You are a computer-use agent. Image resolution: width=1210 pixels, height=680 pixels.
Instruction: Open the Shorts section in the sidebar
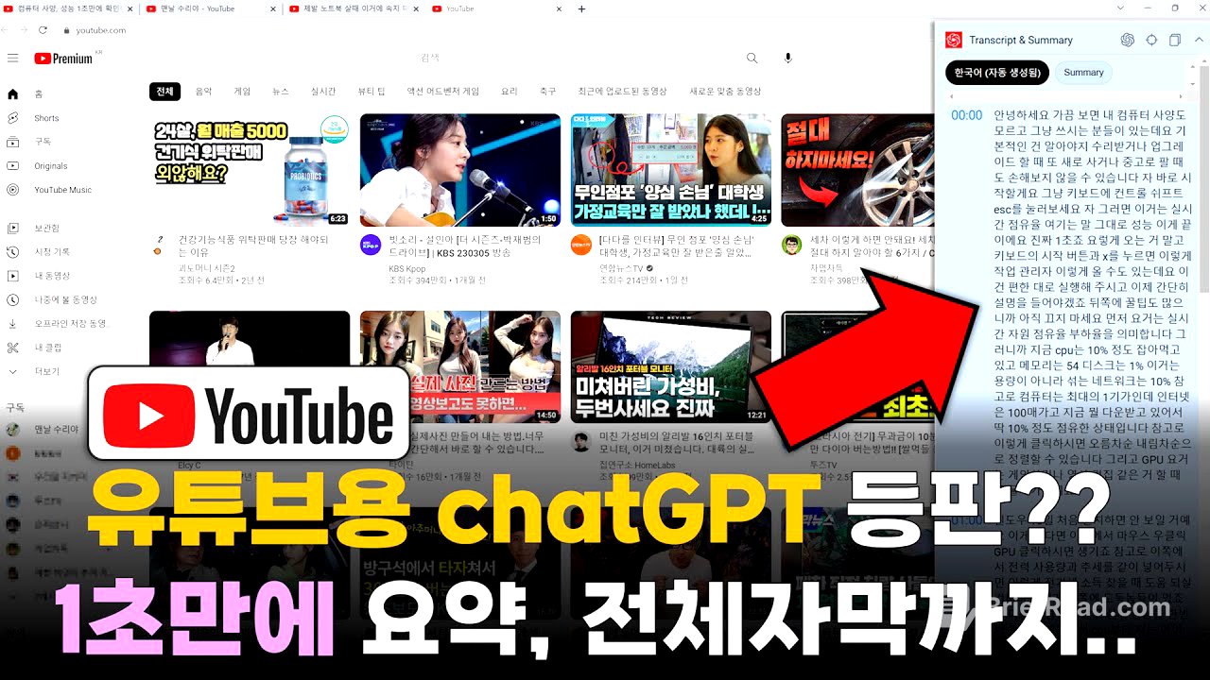43,118
